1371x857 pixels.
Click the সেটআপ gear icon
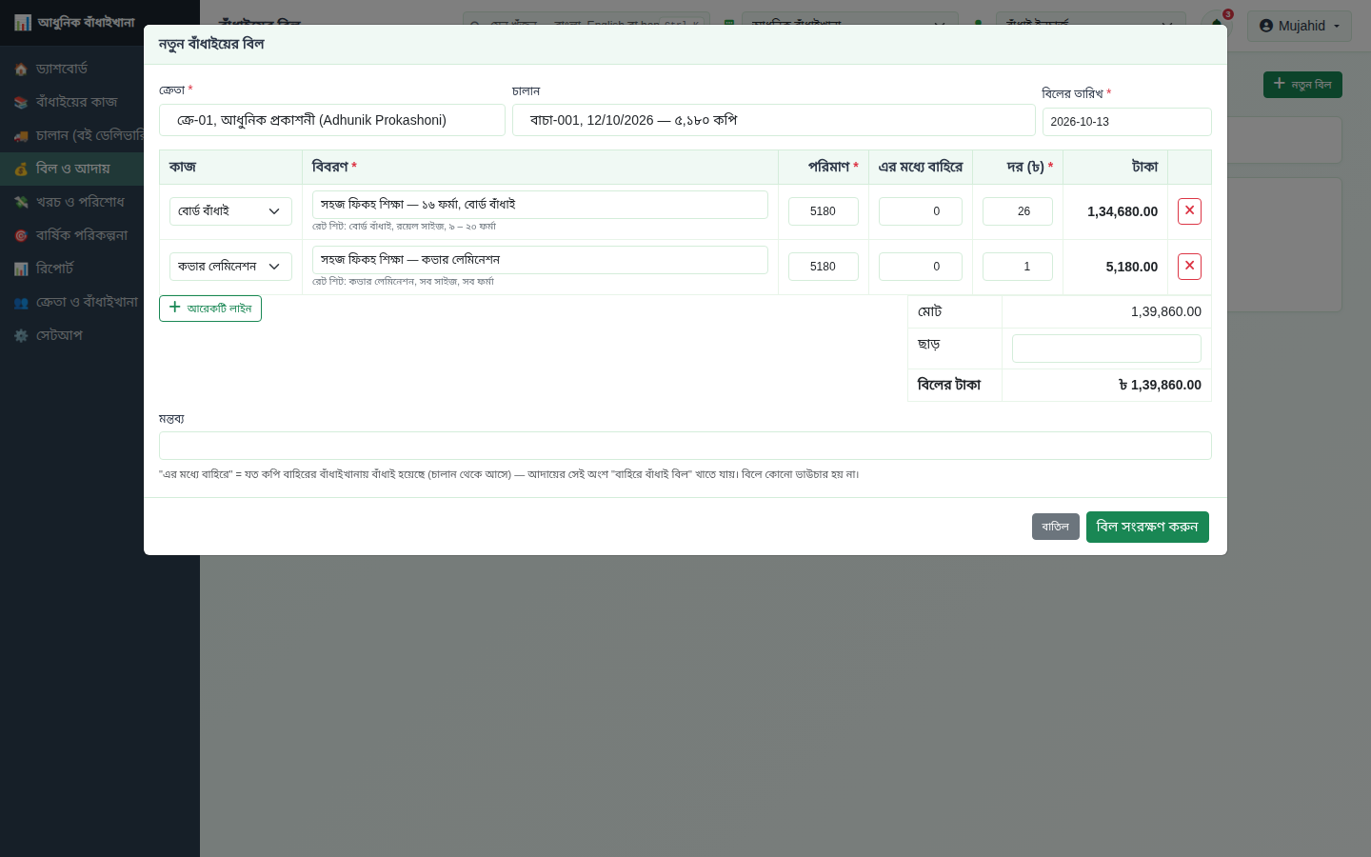[21, 336]
